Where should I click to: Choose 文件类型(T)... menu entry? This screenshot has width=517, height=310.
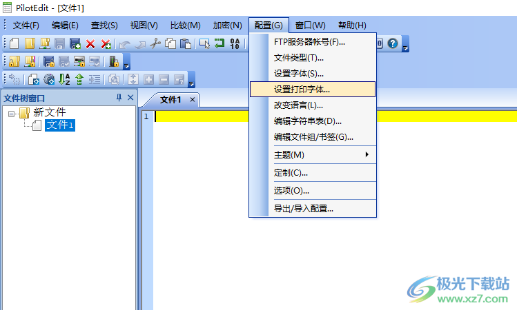[x=313, y=58]
